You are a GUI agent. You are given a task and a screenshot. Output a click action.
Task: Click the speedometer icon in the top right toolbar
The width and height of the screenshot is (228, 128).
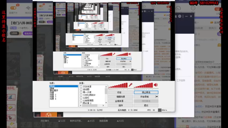click(x=178, y=8)
